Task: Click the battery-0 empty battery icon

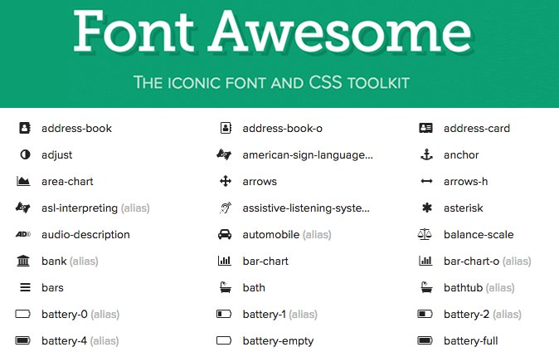Action: pyautogui.click(x=23, y=314)
